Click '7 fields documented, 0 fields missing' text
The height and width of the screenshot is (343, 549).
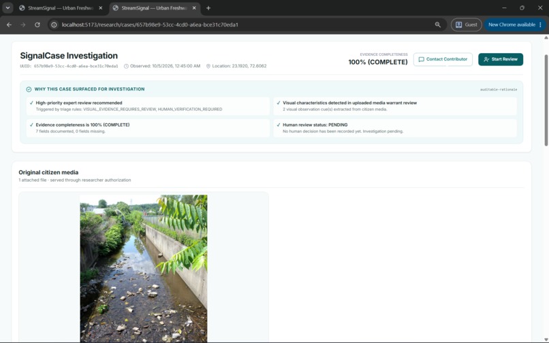click(70, 131)
